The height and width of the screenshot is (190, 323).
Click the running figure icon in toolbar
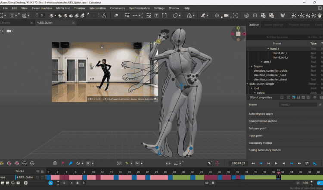click(203, 15)
